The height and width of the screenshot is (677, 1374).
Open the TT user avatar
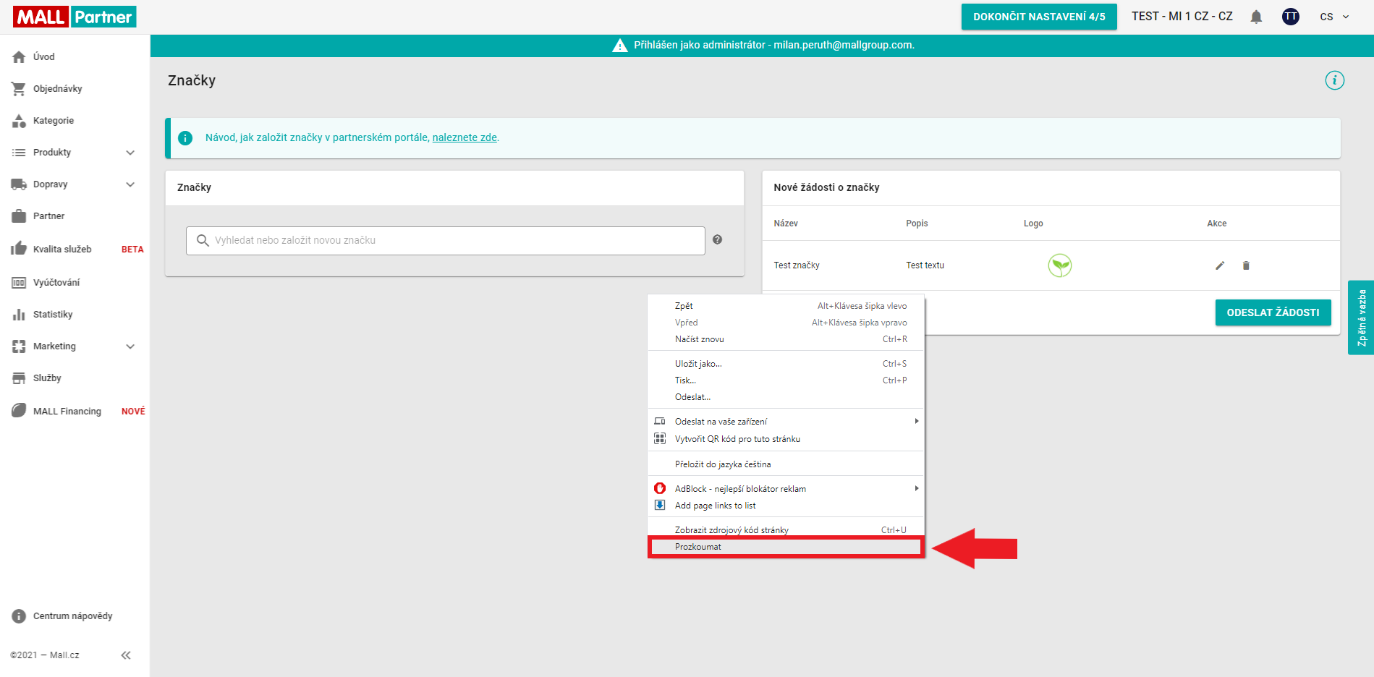[x=1291, y=17]
